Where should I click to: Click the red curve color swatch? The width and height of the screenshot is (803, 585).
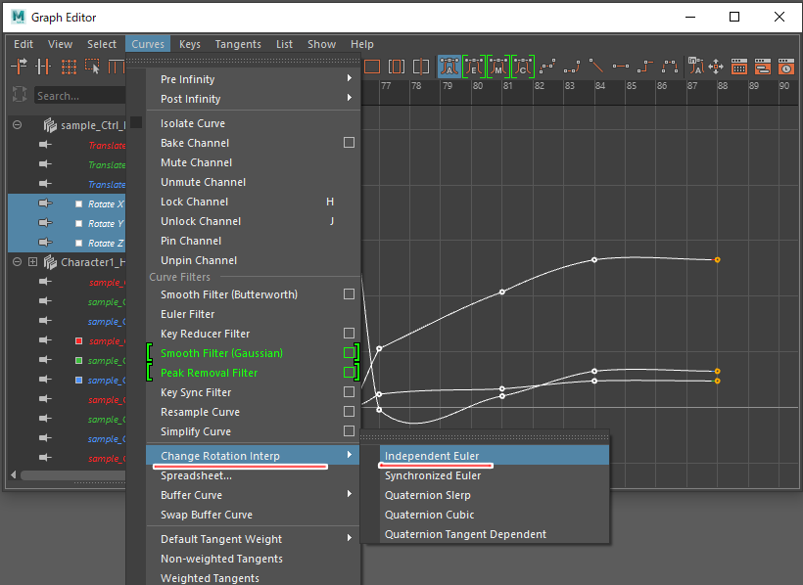click(x=78, y=340)
